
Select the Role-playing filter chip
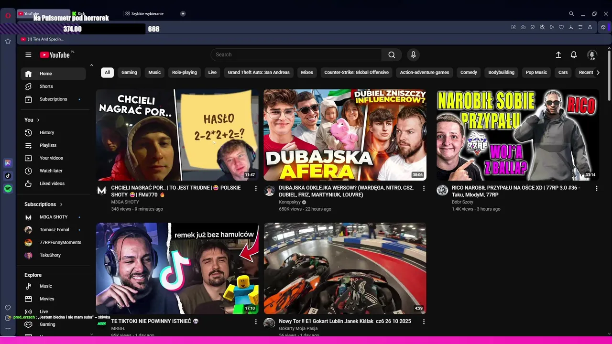point(185,73)
